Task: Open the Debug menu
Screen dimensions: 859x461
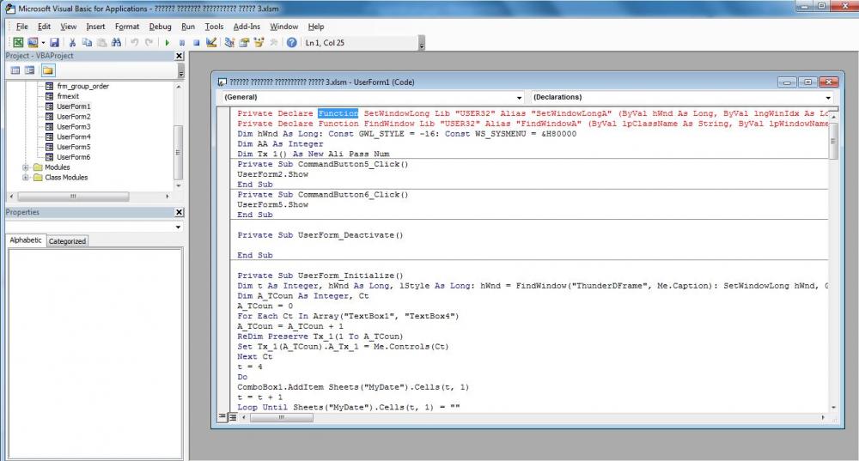Action: coord(160,27)
